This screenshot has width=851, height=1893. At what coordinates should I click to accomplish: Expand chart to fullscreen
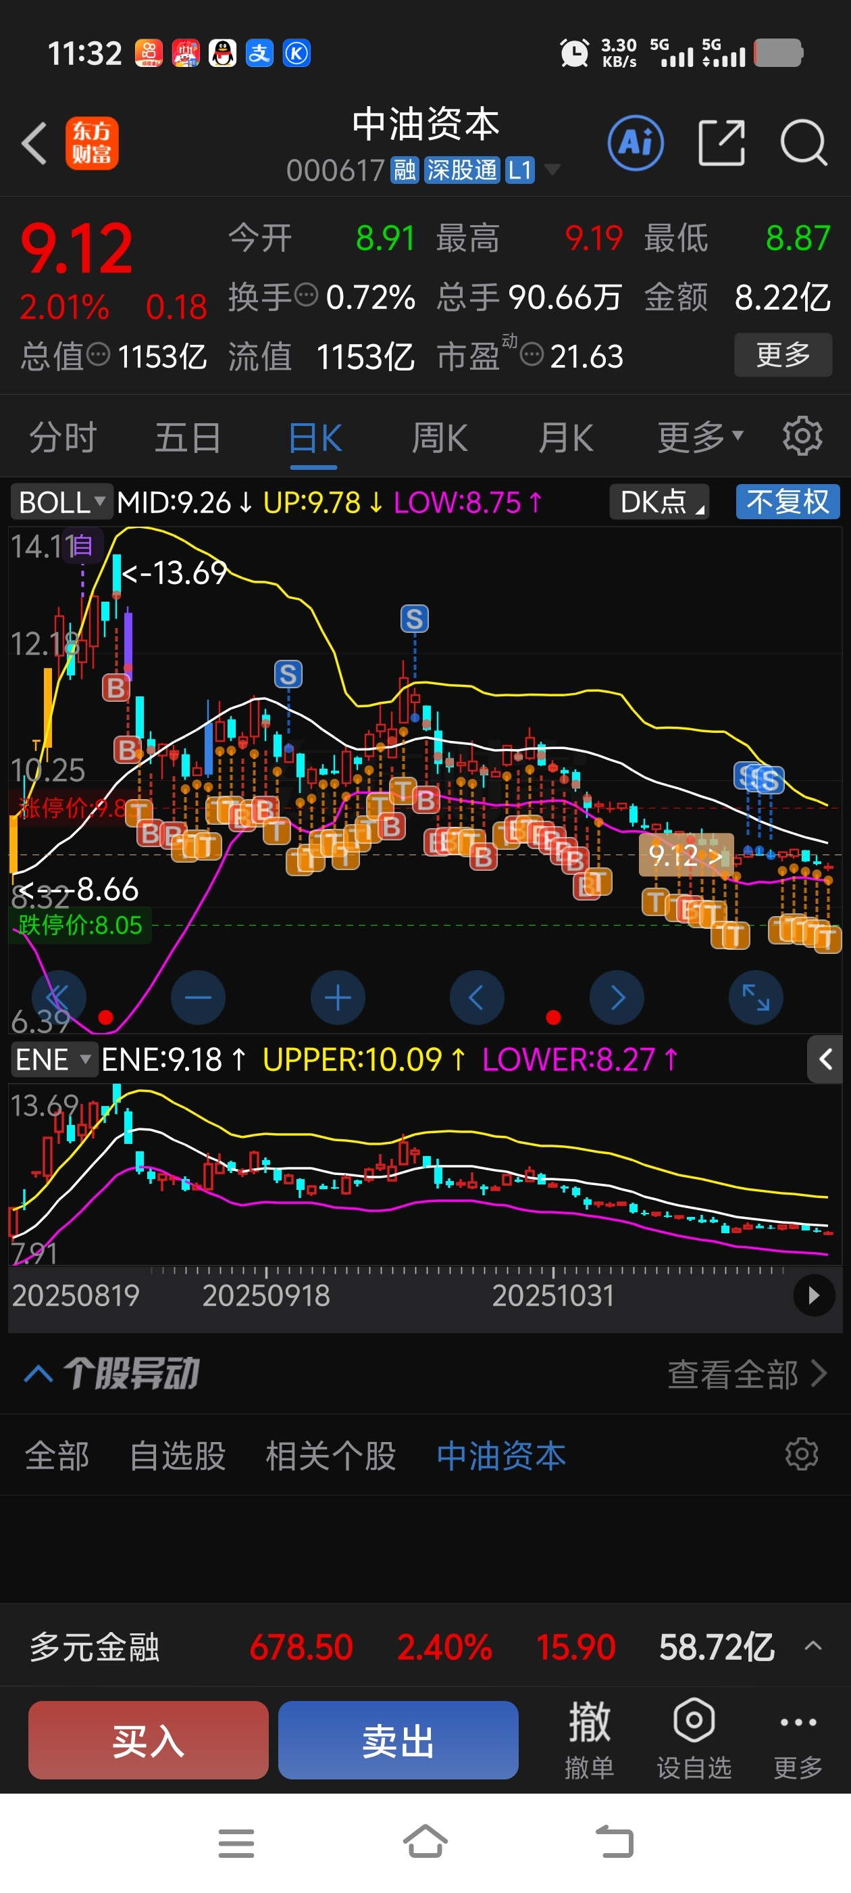coord(756,997)
